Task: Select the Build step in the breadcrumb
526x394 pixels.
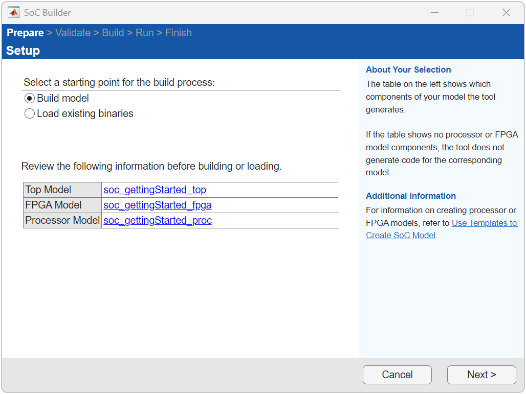Action: (x=113, y=33)
